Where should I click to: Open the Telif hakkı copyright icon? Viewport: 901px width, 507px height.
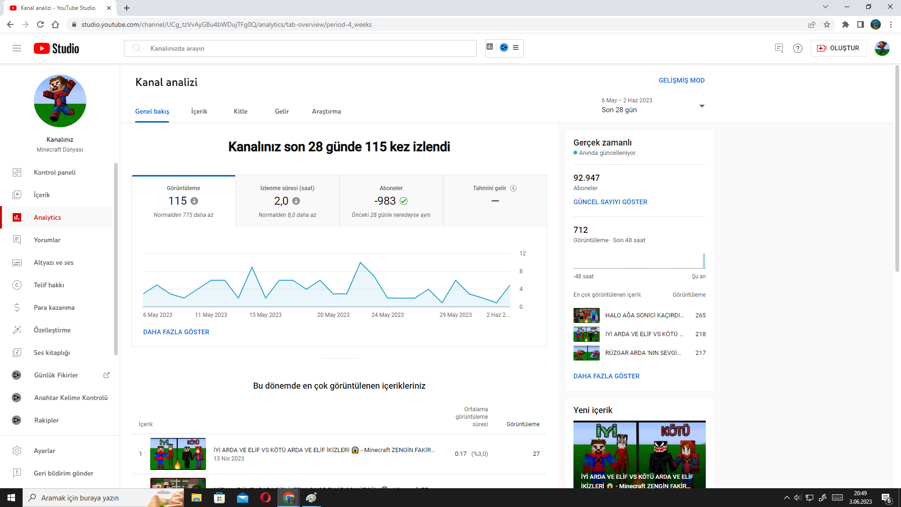(17, 285)
